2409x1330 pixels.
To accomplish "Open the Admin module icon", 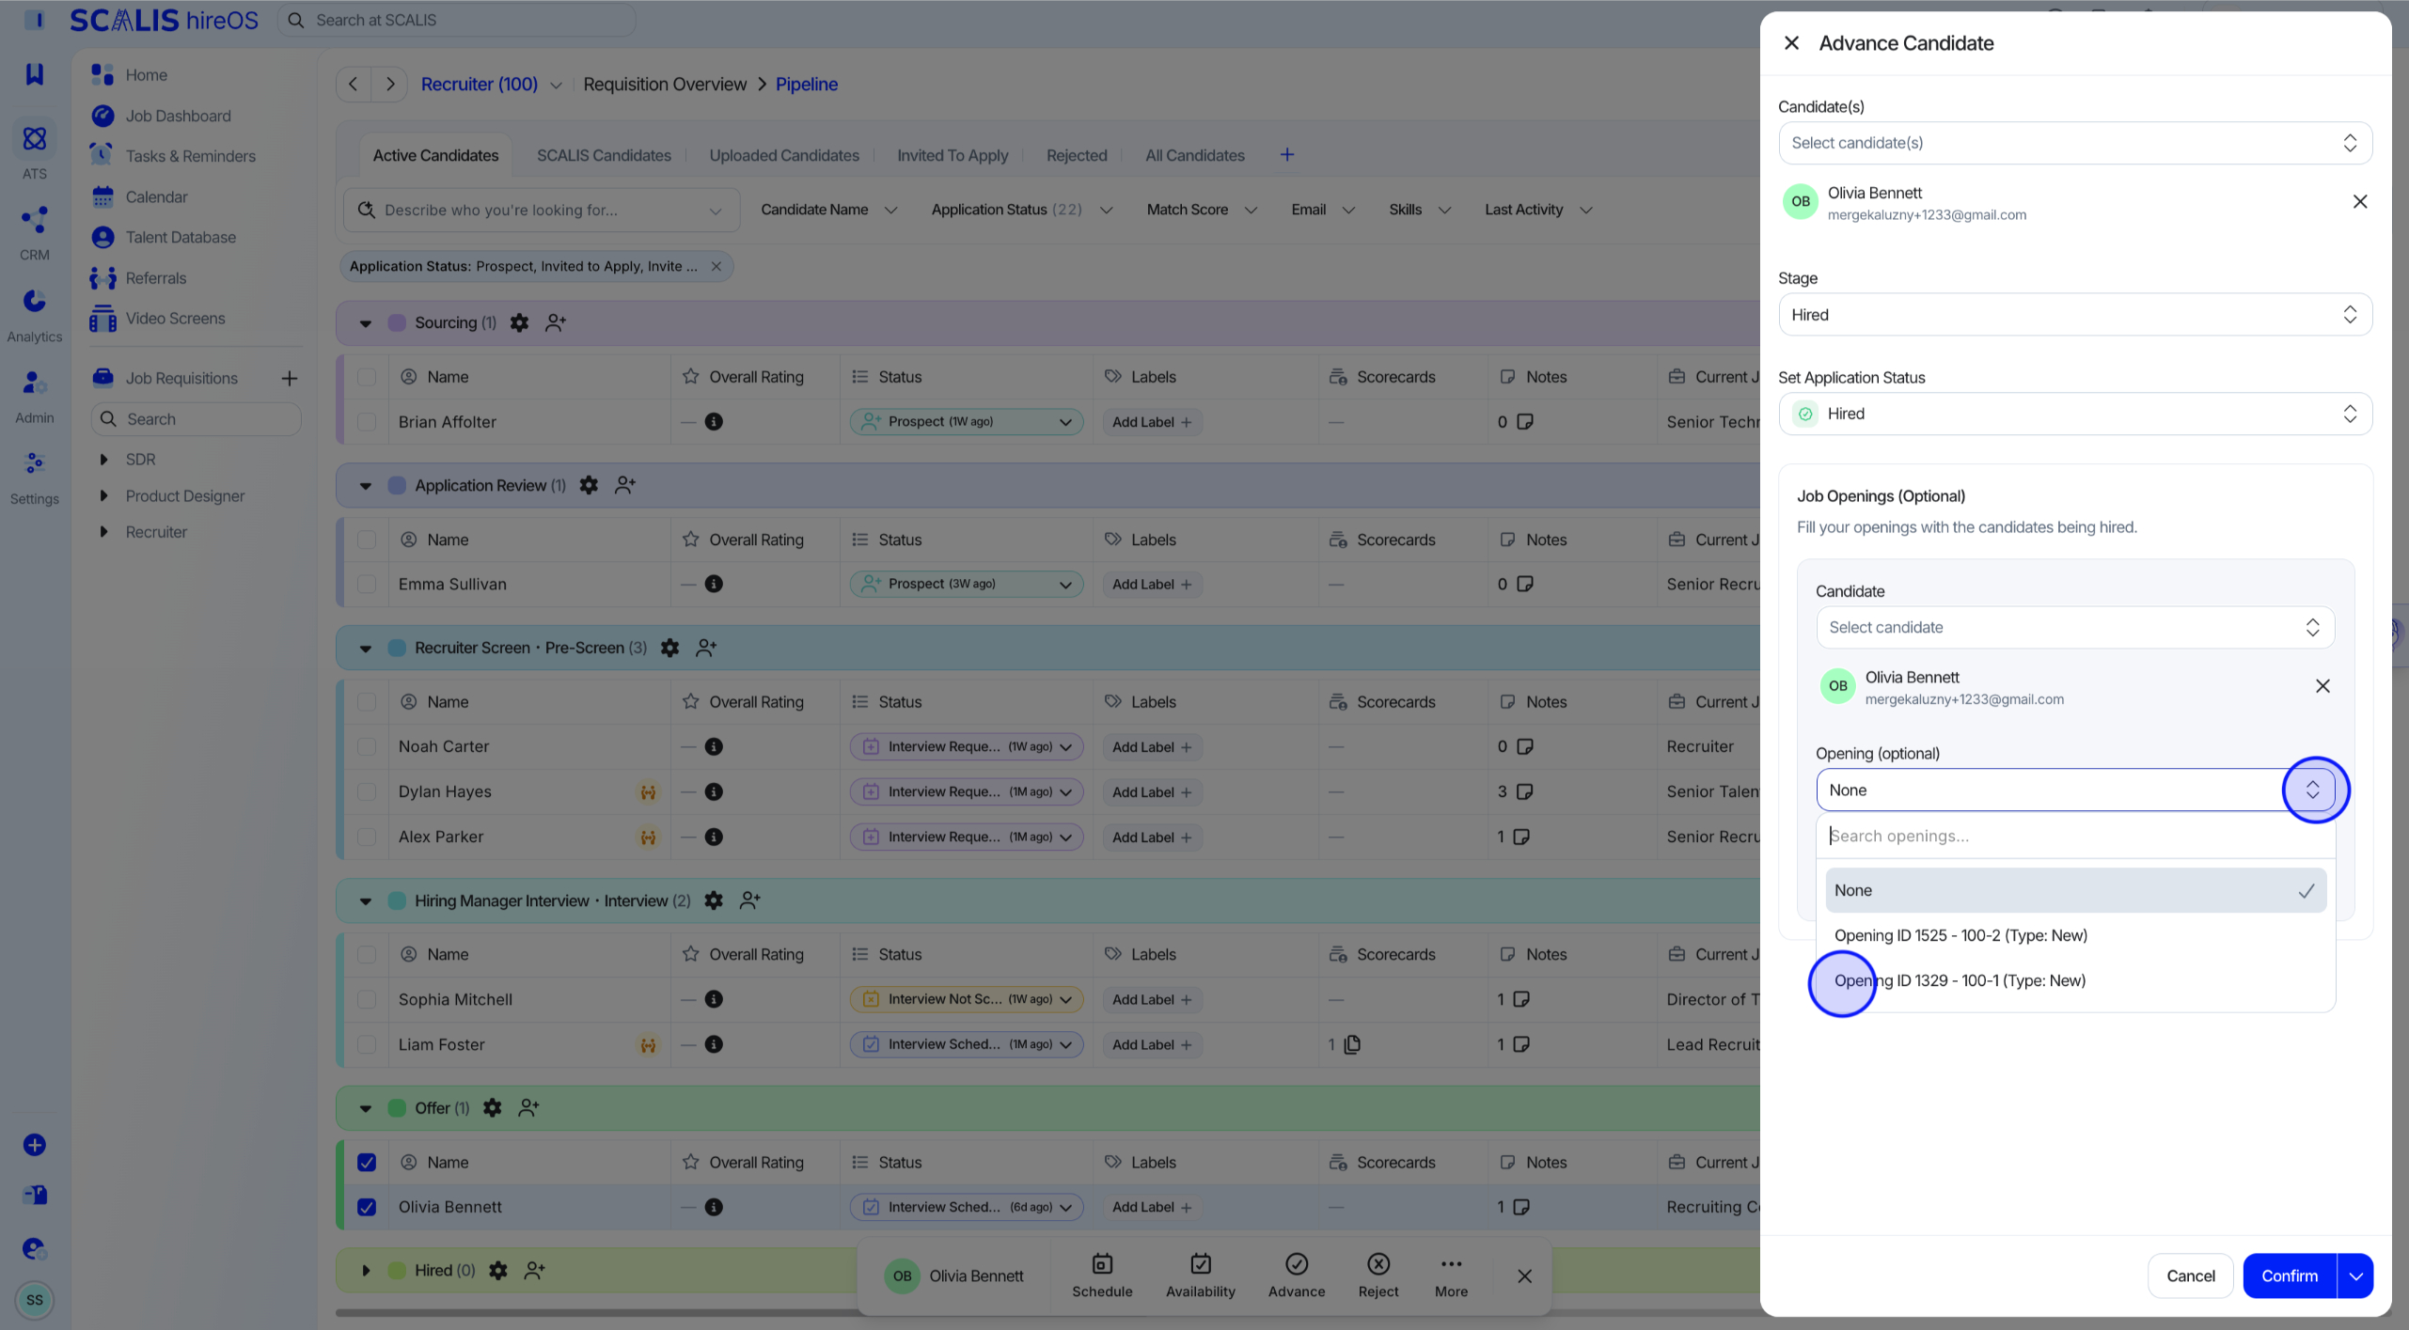I will tap(35, 383).
